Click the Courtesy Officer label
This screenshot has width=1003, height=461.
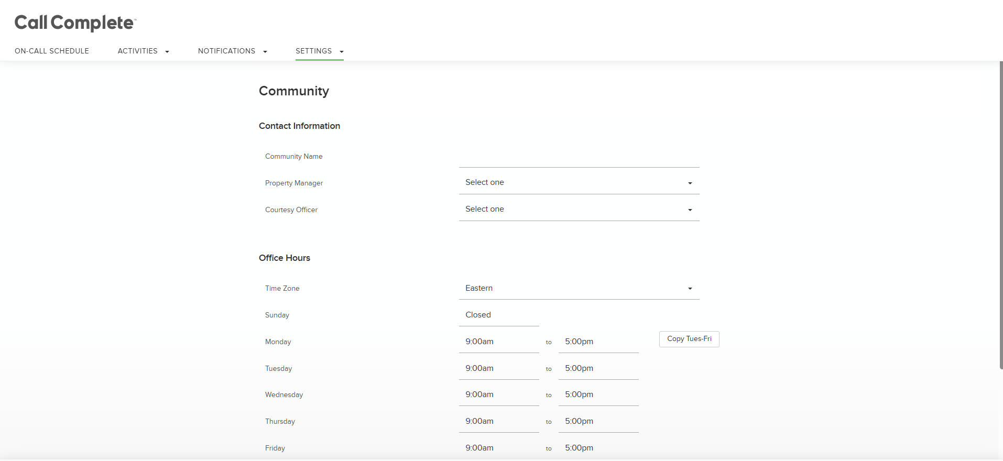point(291,210)
